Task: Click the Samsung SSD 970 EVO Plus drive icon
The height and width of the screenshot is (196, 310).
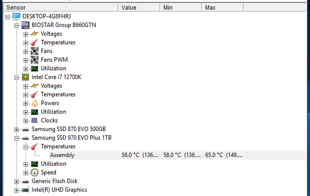Action: (x=25, y=138)
